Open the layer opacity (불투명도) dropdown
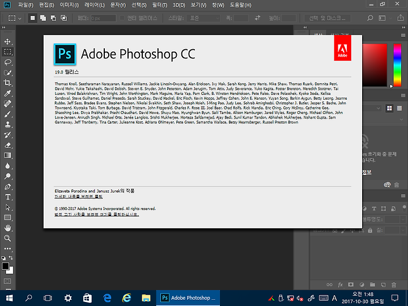Image resolution: width=408 pixels, height=306 pixels. click(x=403, y=219)
